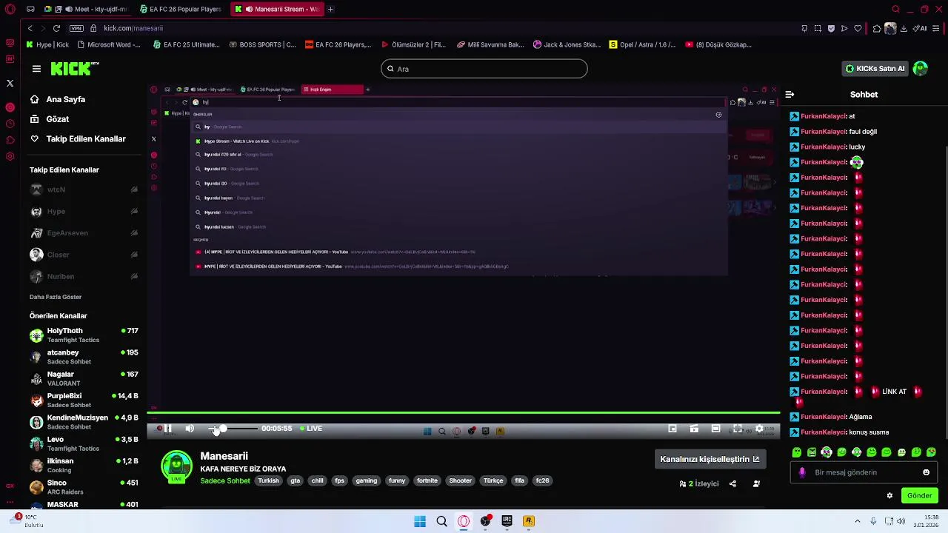
Task: Select the first green chat emote
Action: 797,452
